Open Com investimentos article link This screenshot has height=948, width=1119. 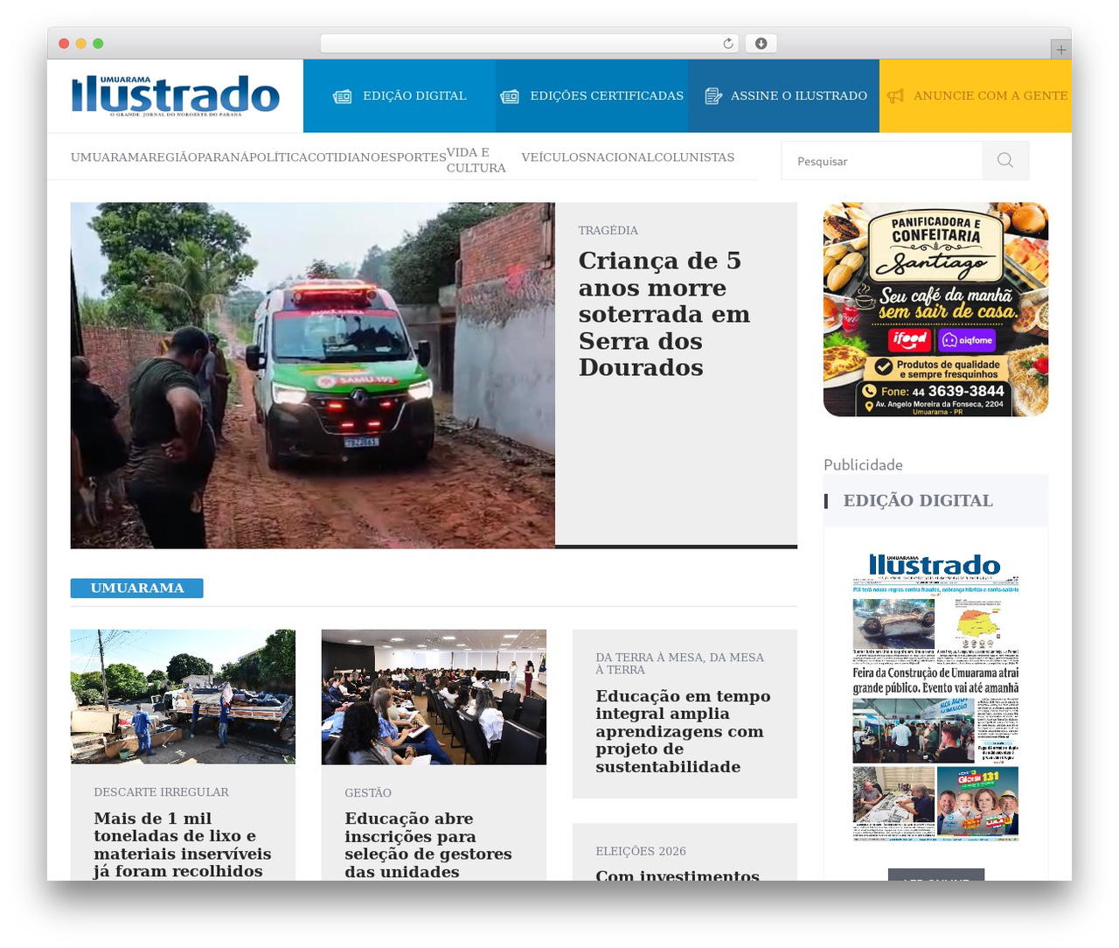tap(678, 875)
